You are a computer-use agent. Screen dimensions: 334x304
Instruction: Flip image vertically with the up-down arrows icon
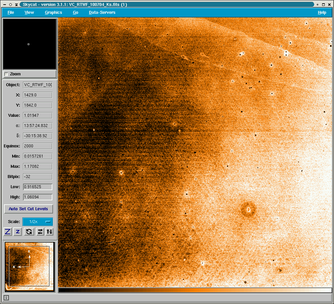pos(49,232)
